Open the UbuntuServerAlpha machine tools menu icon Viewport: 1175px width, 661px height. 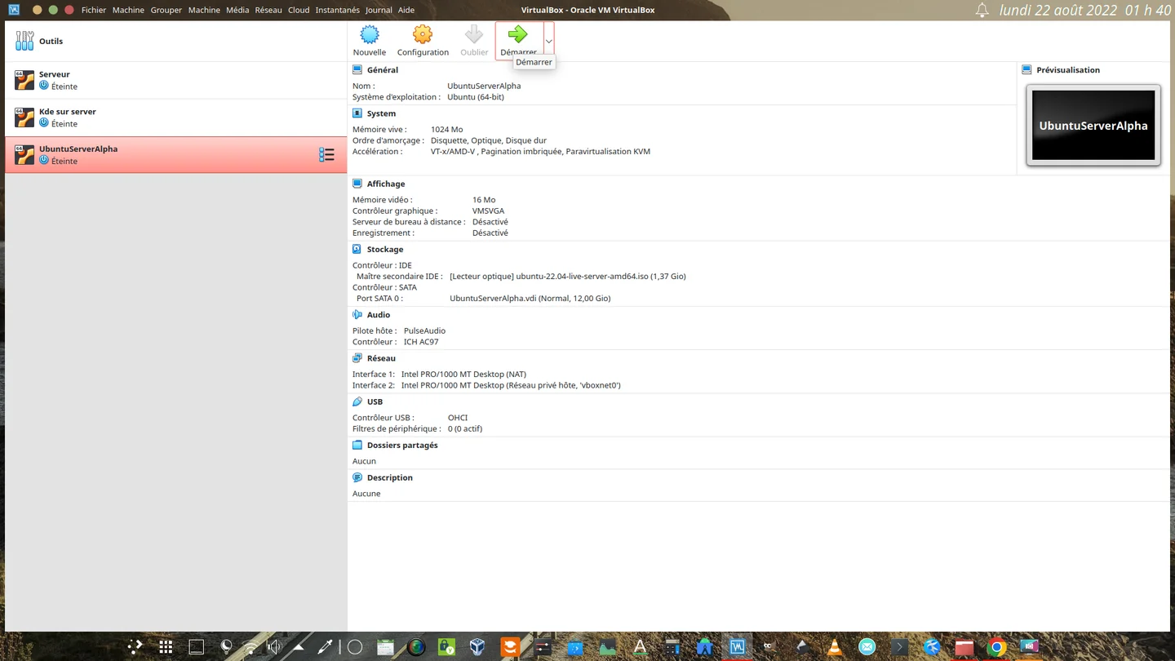point(326,154)
